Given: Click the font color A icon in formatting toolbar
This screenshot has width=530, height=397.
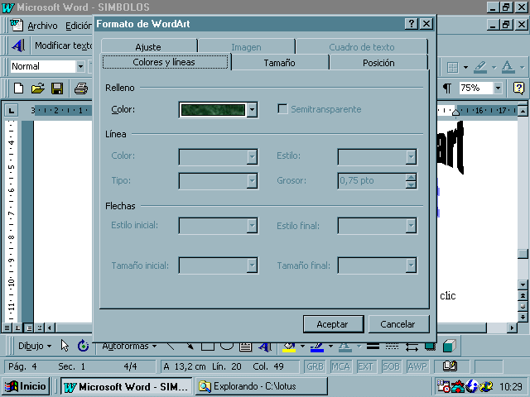Looking at the screenshot, I should click(508, 67).
